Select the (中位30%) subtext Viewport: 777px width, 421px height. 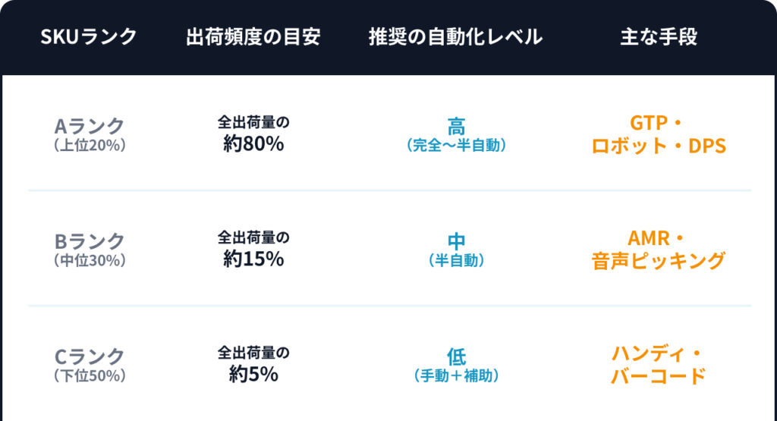89,260
